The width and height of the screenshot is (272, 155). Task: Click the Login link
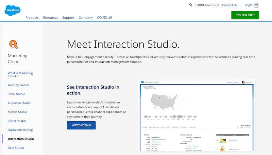pos(249,5)
